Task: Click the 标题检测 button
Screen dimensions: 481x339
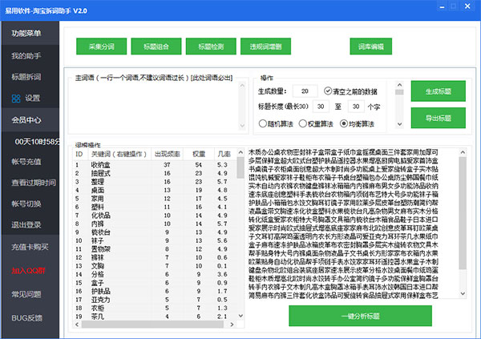Action: [x=211, y=46]
